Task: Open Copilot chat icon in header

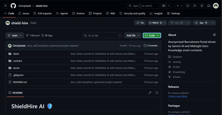Action: coord(164,6)
